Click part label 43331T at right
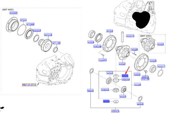The width and height of the screenshot is (171, 118). pos(161,66)
